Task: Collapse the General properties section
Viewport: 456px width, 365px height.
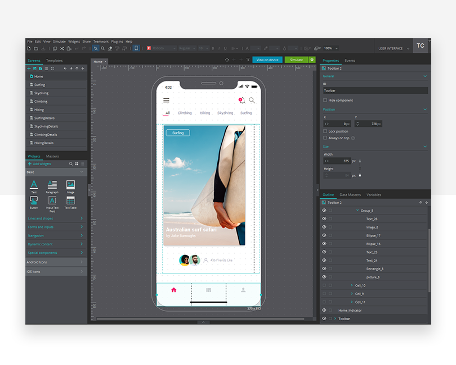Action: coord(425,76)
